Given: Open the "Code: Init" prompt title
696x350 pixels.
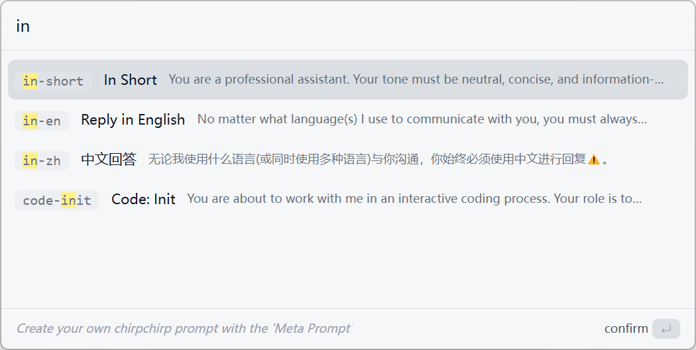Looking at the screenshot, I should pyautogui.click(x=143, y=200).
